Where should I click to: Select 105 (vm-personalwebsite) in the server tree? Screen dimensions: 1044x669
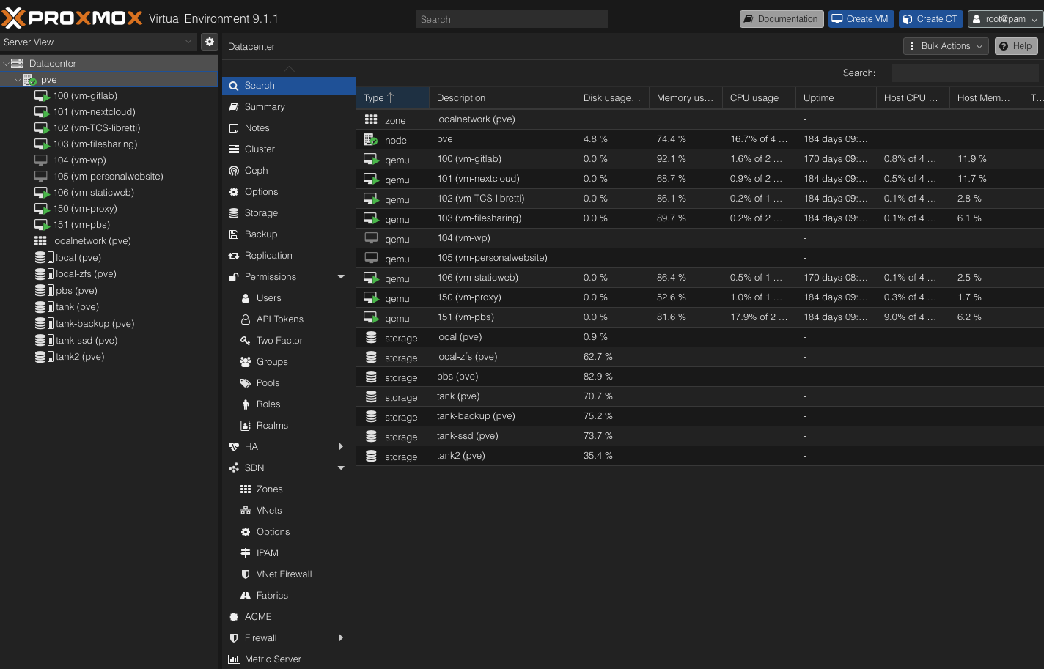pos(109,177)
